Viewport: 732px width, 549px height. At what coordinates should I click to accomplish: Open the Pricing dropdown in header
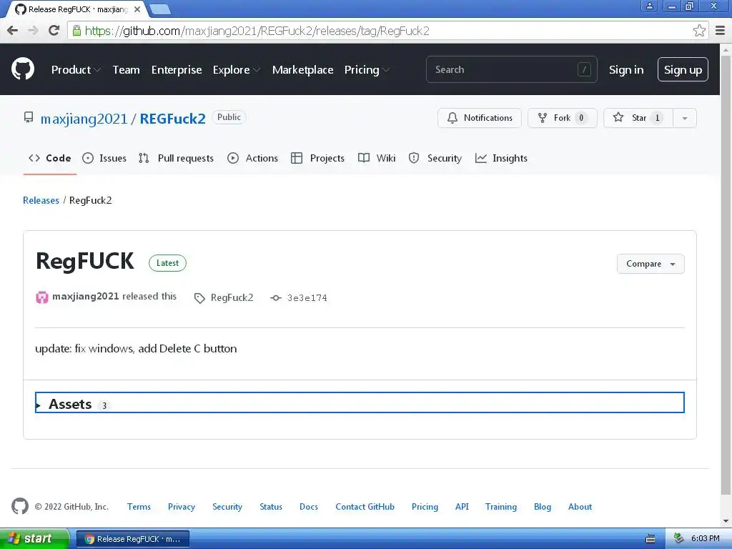(367, 69)
